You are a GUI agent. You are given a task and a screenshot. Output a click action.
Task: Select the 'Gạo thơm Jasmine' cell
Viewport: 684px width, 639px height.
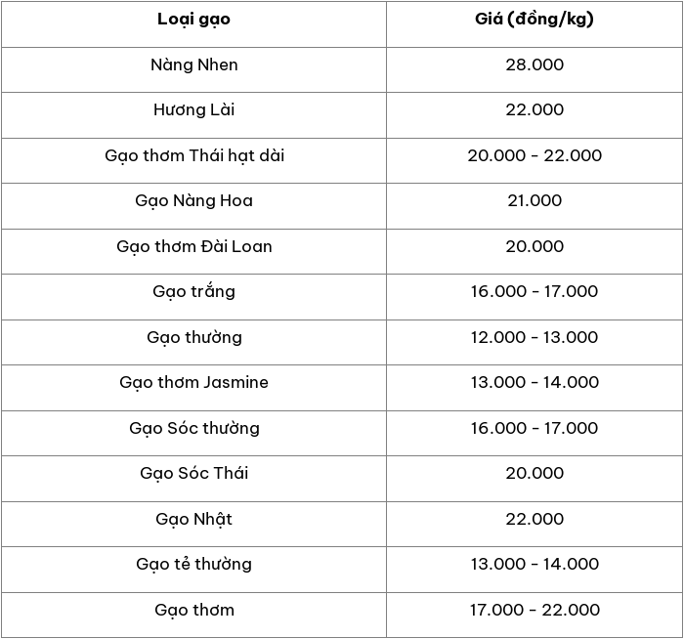(193, 388)
